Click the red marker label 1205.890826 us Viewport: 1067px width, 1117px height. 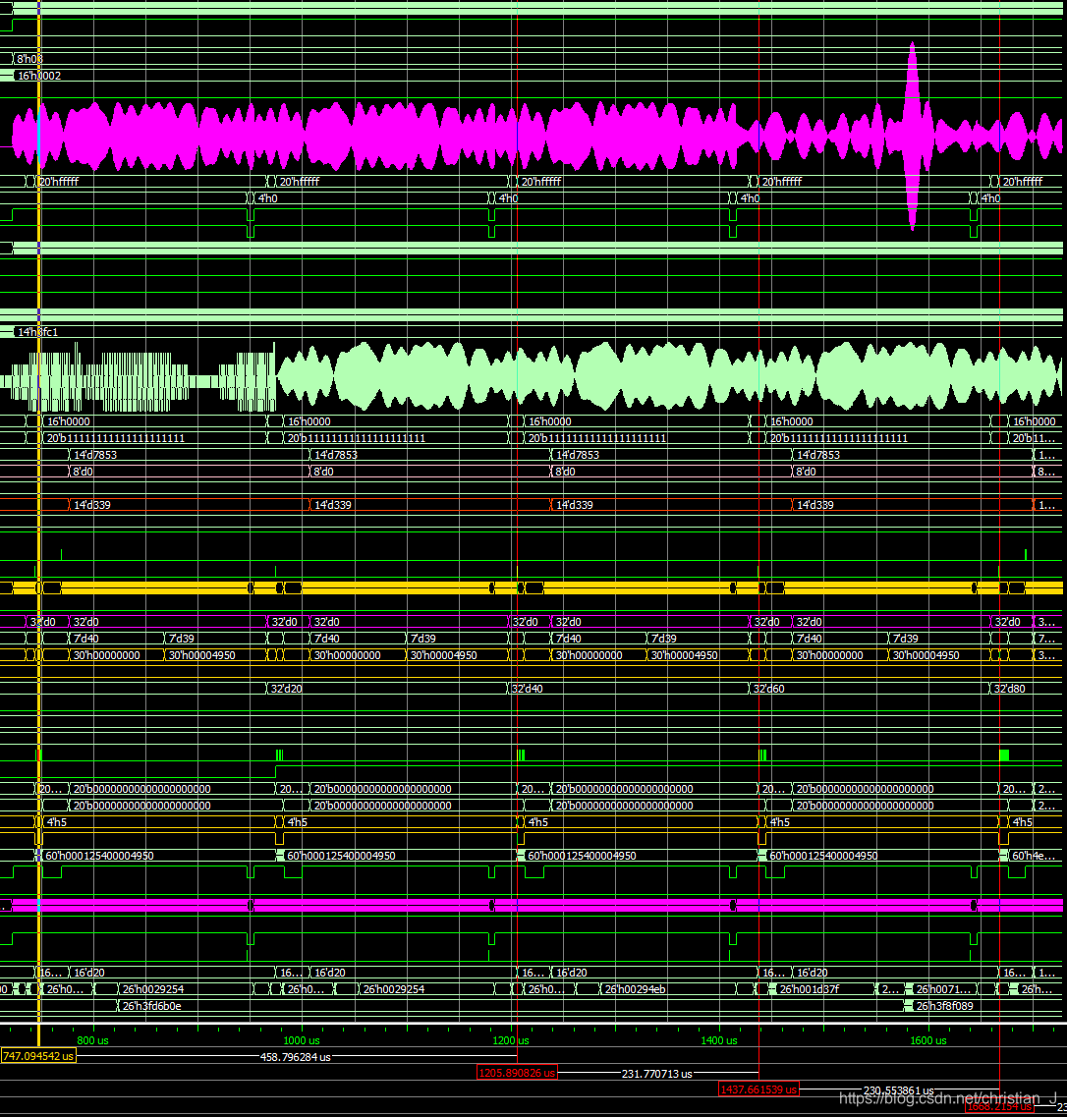tap(517, 1073)
